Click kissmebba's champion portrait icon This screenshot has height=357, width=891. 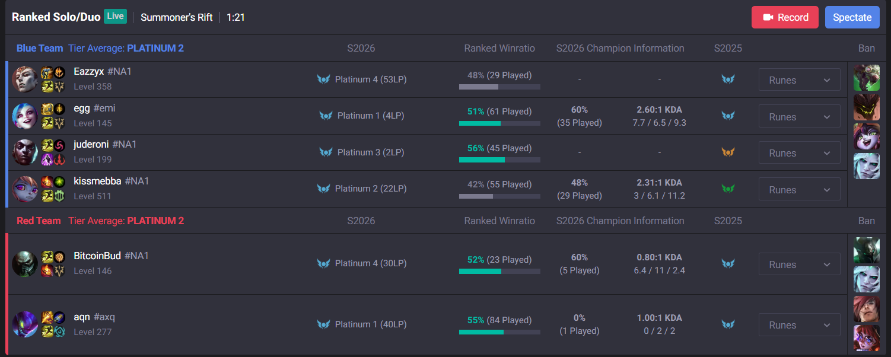click(25, 189)
